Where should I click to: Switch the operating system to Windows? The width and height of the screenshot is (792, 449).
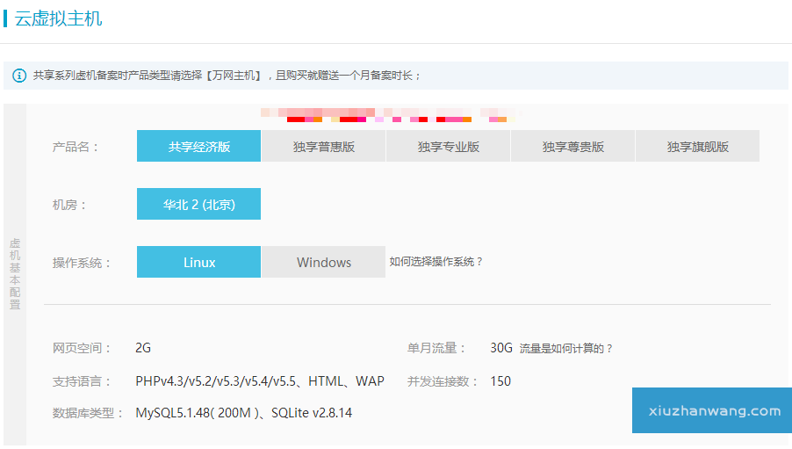click(x=323, y=263)
